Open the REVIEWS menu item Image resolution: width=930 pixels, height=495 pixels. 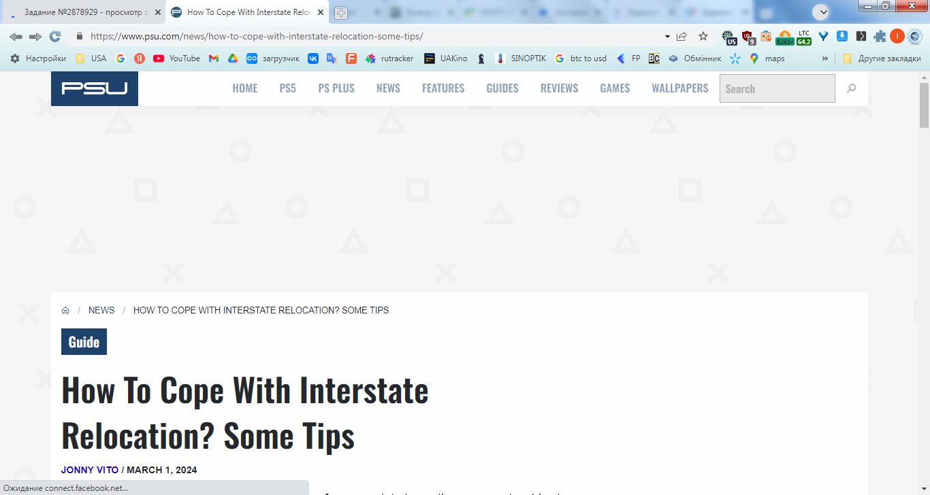[559, 88]
